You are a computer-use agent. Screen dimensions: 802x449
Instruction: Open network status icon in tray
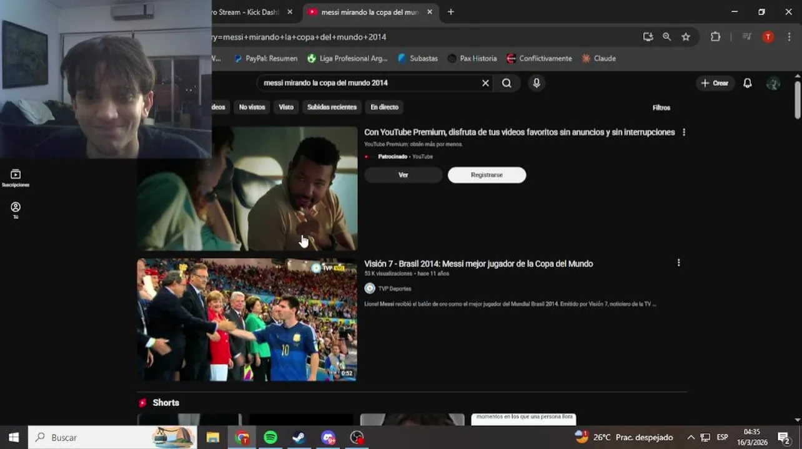tap(705, 437)
